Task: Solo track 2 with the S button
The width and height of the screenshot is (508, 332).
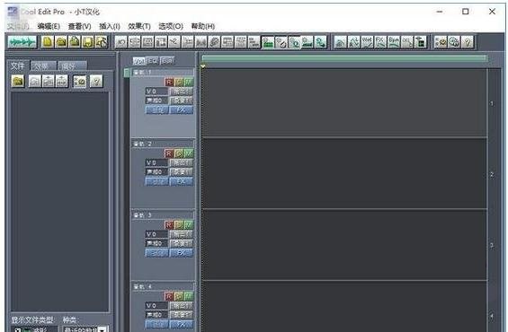Action: pos(179,153)
